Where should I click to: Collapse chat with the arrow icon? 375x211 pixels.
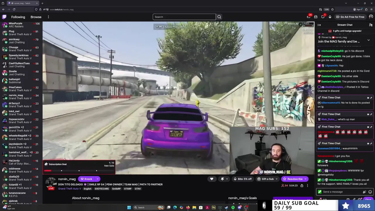pyautogui.click(x=319, y=25)
